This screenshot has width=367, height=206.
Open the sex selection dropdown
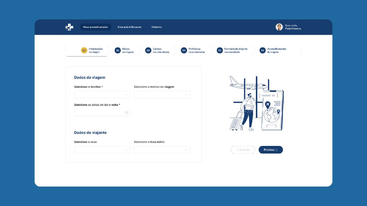(x=102, y=150)
